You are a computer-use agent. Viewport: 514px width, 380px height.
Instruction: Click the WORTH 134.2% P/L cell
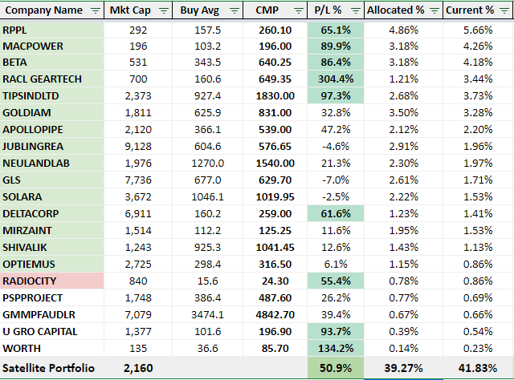335,346
